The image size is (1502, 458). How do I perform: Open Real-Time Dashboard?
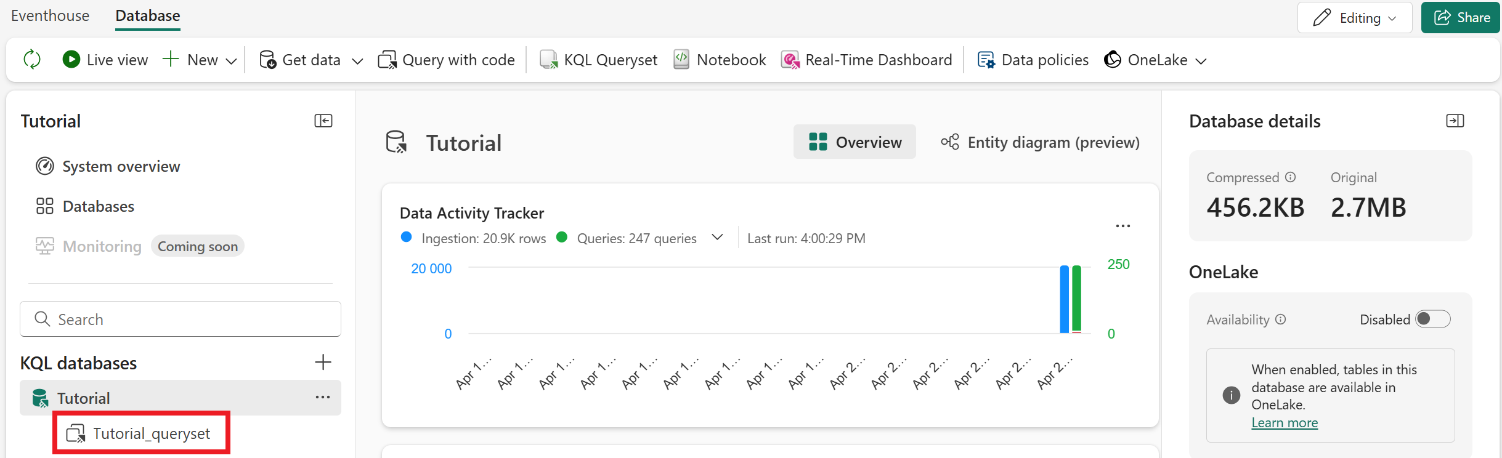[867, 60]
